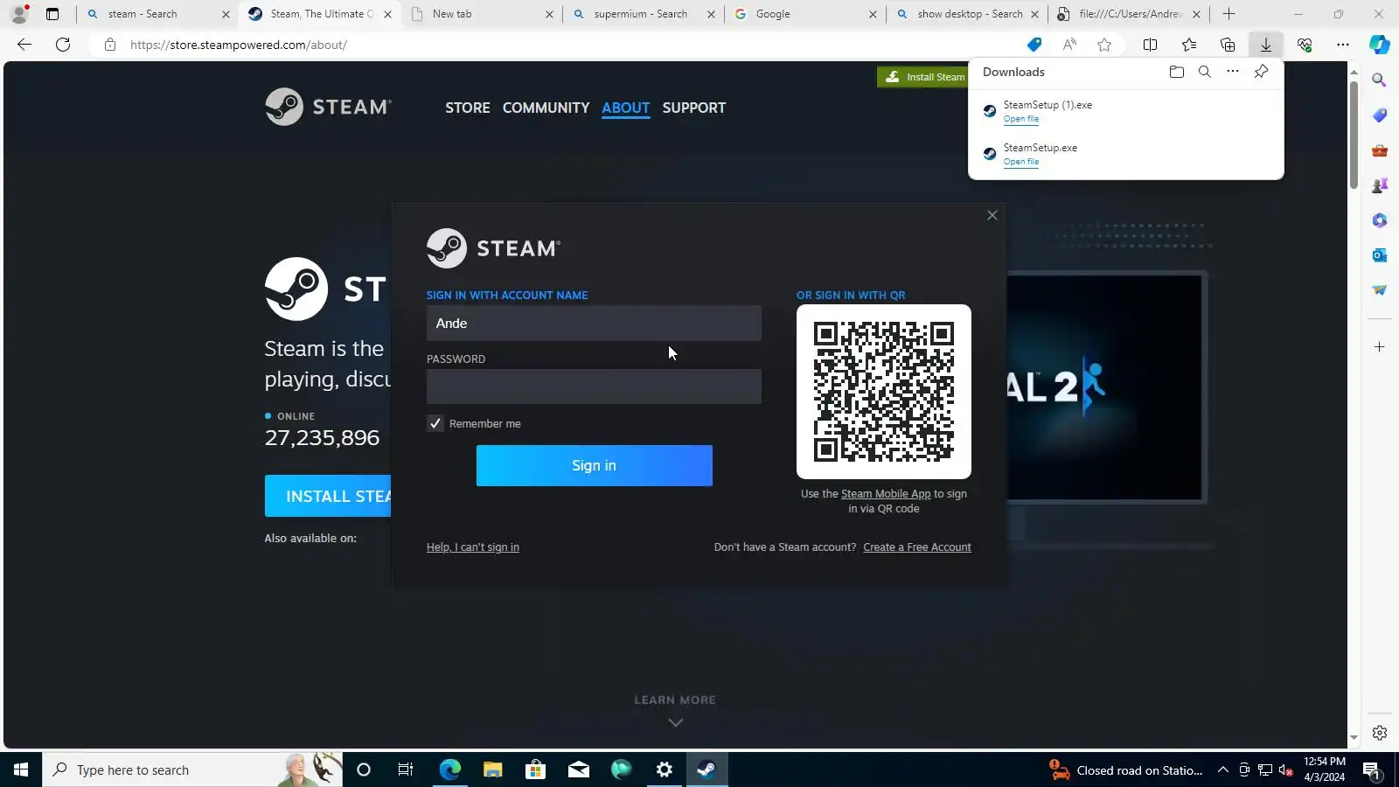Open Microsoft Store from taskbar

(535, 770)
